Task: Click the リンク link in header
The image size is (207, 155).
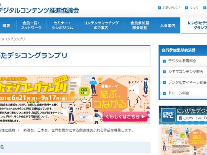Action: click(x=194, y=8)
